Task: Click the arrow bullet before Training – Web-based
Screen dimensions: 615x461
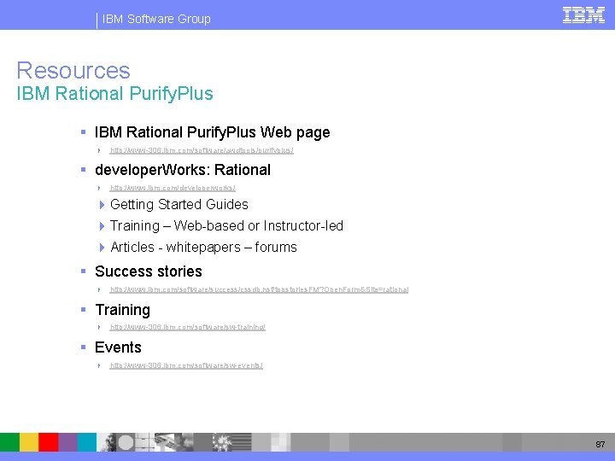Action: pos(102,226)
